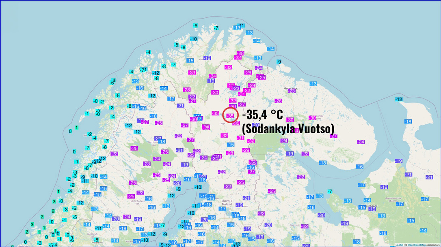441x247 pixels.
Task: Select the -10 marker just below the -6
Action: 194,39
